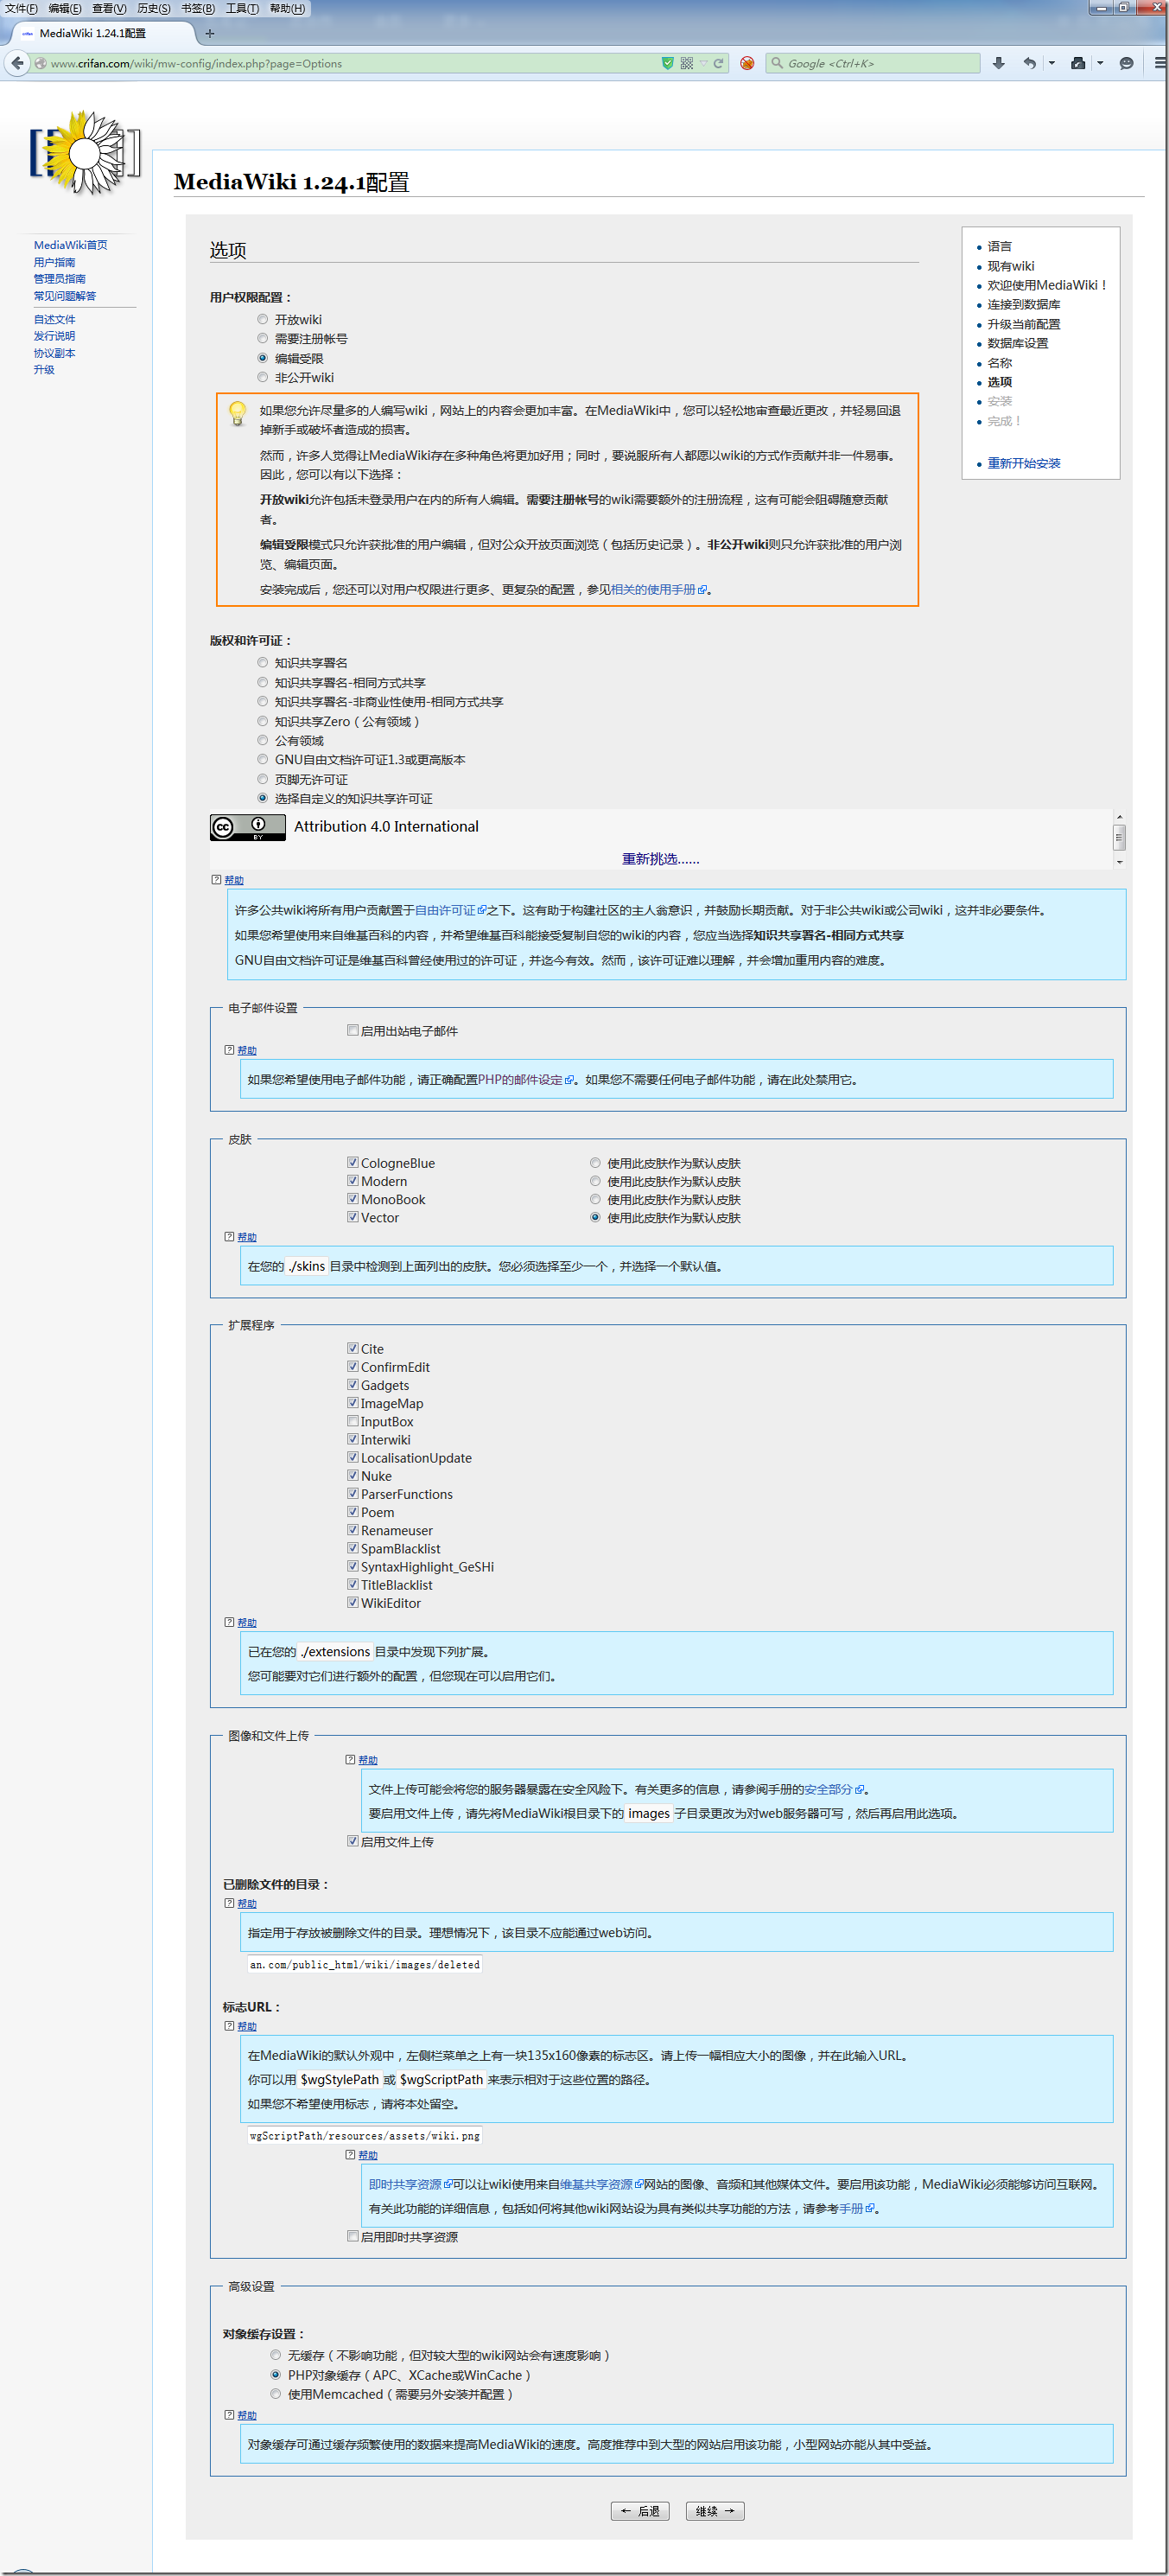Toggle 帮助 under the license section

point(234,880)
